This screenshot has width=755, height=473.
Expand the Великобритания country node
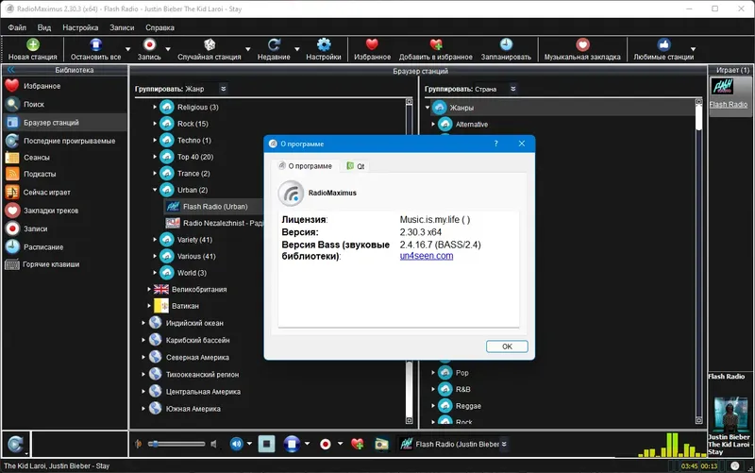149,290
